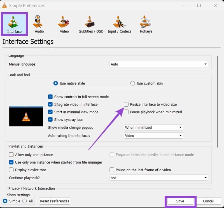224x208 pixels.
Task: Enable Display playlist tree
Action: tap(11, 170)
